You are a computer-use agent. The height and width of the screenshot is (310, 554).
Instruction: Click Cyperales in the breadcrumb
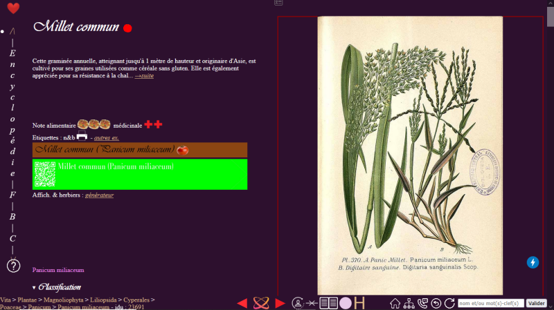pos(136,300)
